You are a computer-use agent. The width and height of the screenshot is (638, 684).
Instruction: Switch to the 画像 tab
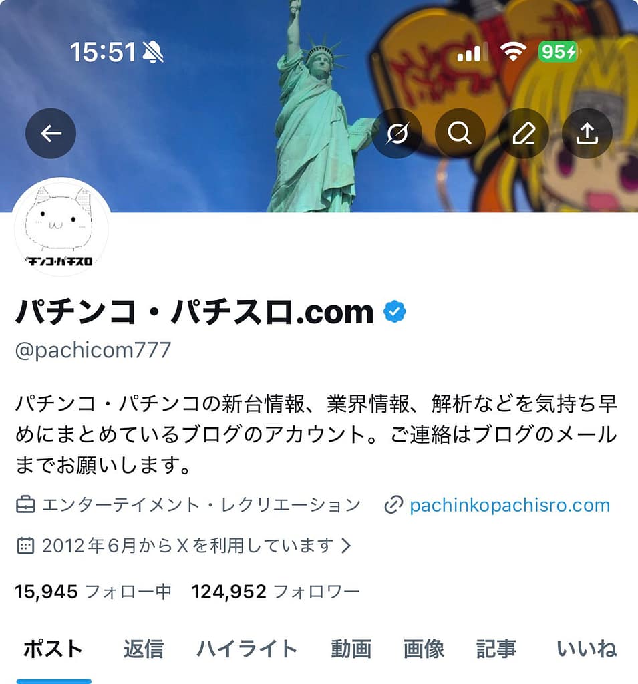[x=424, y=649]
